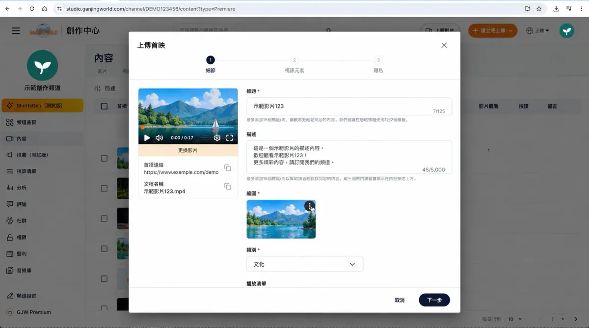The image size is (589, 328).
Task: Open the 類別 category dropdown
Action: [x=305, y=264]
